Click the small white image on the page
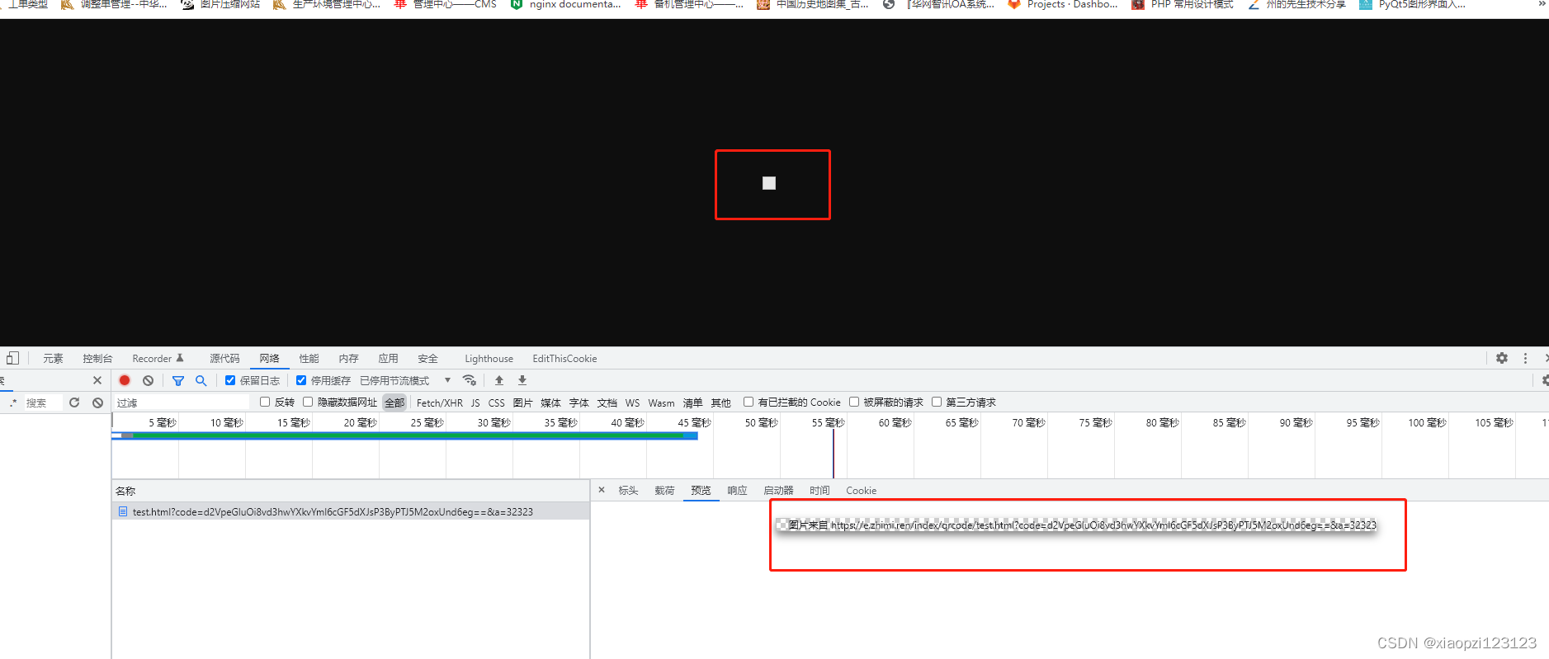The height and width of the screenshot is (659, 1549). [769, 183]
